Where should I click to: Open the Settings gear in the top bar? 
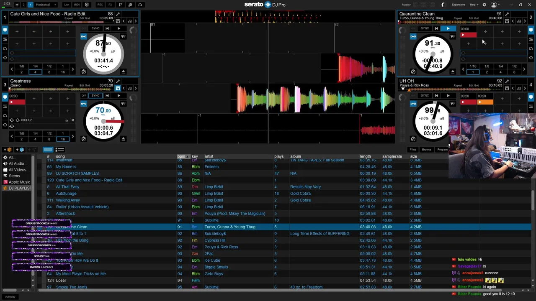pos(484,5)
